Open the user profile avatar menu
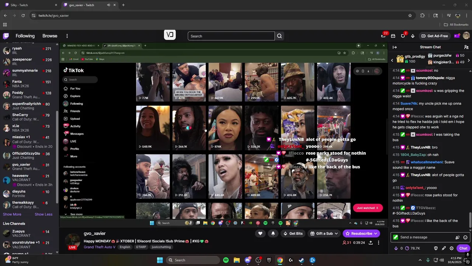Screen dimensions: 472x266 coord(466,36)
